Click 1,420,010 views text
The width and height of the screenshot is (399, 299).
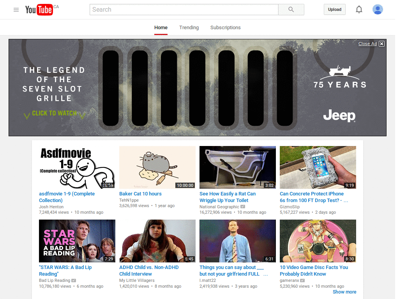[x=134, y=286]
